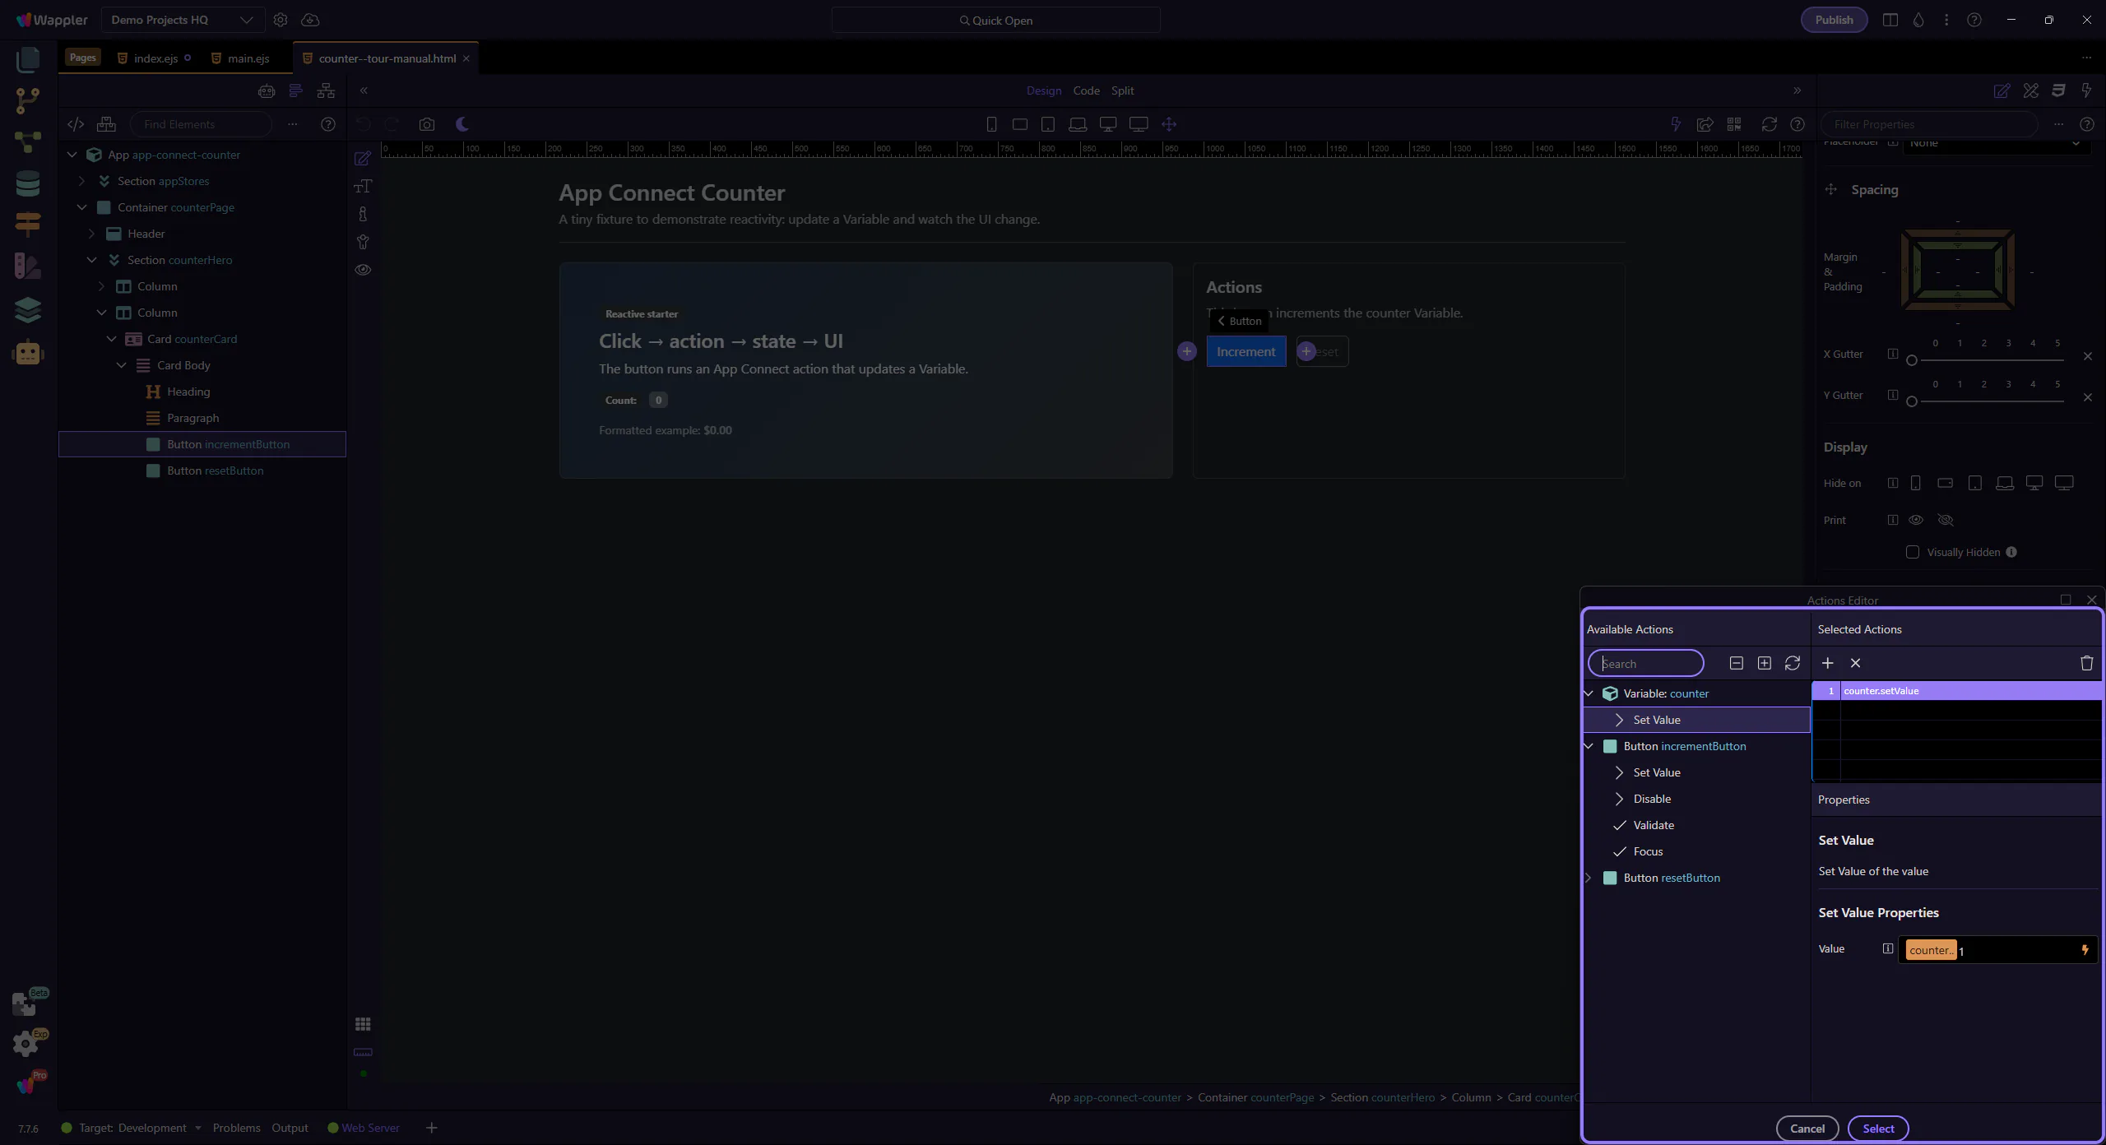Toggle the Print hidden crossed-eye icon
2106x1145 pixels.
pyautogui.click(x=1946, y=520)
